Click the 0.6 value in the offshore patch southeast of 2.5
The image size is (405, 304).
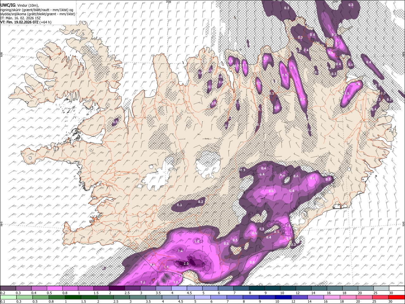(x=252, y=262)
